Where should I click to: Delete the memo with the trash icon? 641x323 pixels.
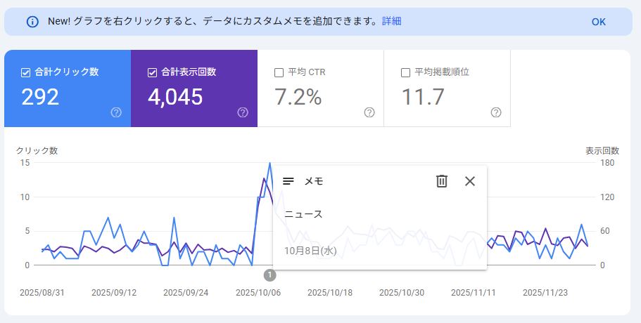point(442,181)
